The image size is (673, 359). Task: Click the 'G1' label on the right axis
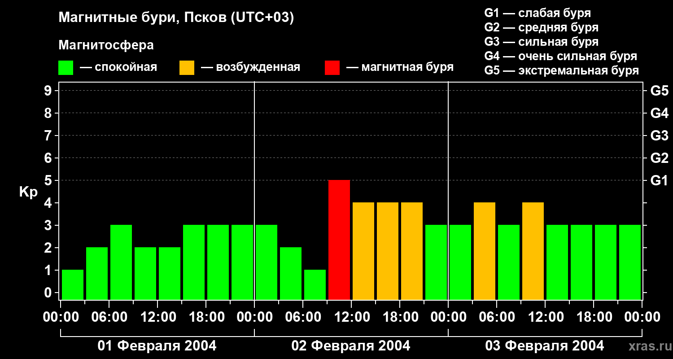659,180
